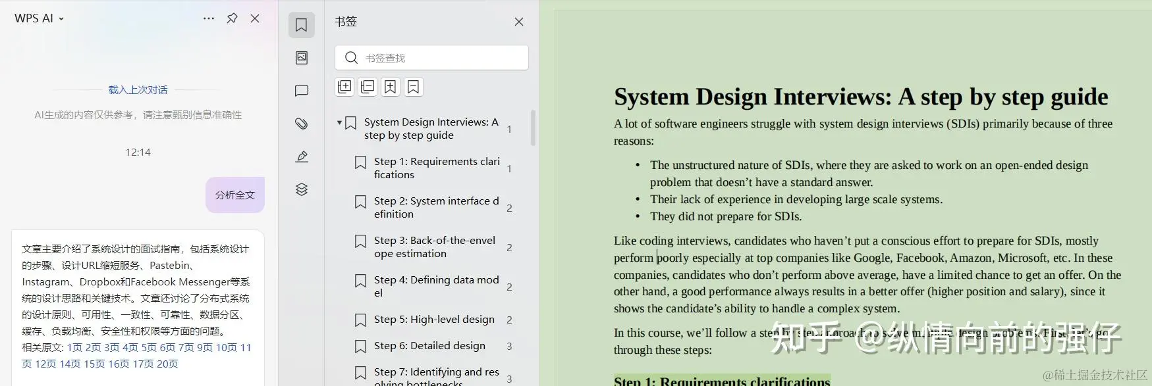Click the bookmarks panel vertical scrollbar
The height and width of the screenshot is (386, 1152).
[533, 128]
